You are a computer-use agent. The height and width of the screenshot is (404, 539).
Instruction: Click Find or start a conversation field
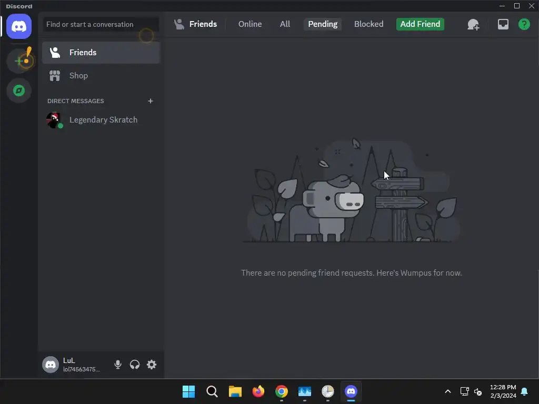(101, 24)
